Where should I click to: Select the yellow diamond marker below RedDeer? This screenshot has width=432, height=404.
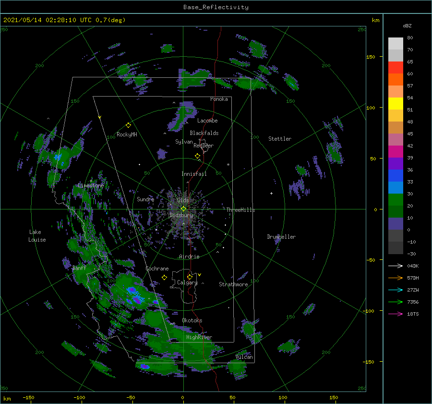coord(198,156)
